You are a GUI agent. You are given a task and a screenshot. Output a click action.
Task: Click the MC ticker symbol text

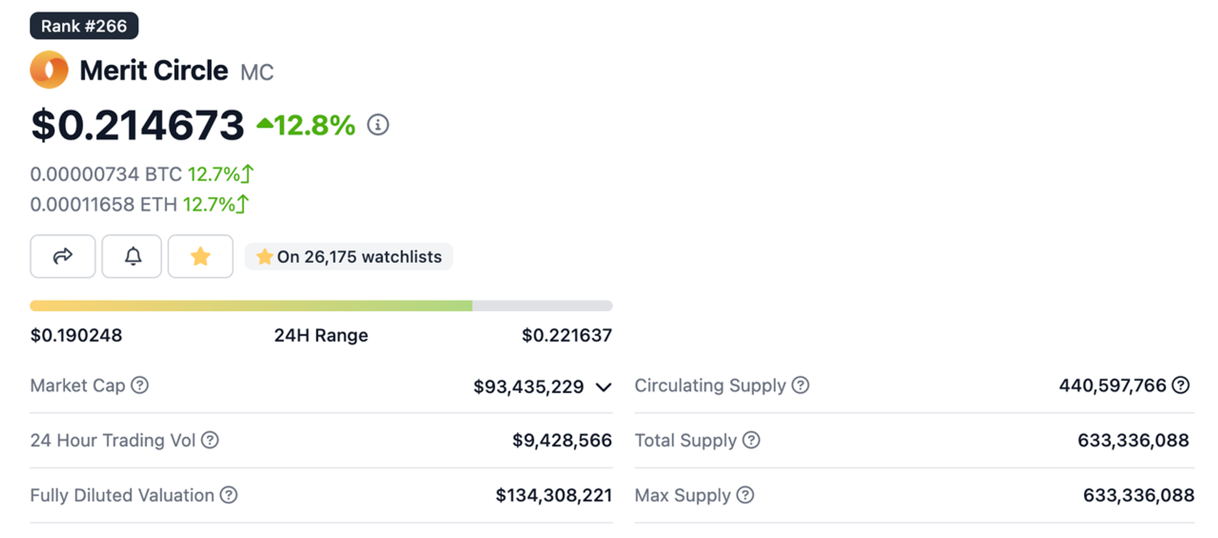tap(257, 72)
